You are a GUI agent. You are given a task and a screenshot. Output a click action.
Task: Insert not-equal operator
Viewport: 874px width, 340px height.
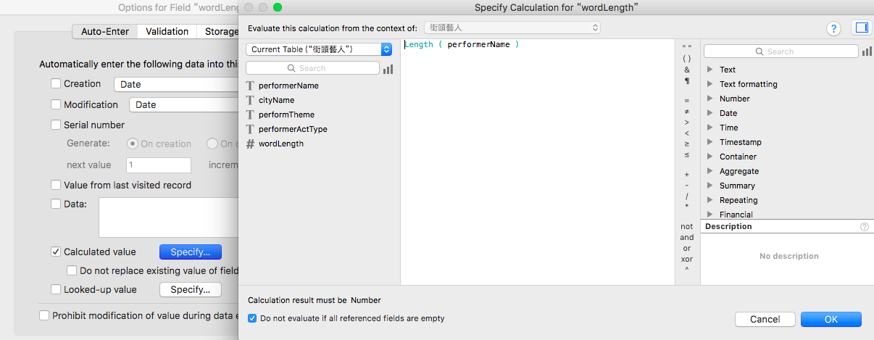click(687, 112)
